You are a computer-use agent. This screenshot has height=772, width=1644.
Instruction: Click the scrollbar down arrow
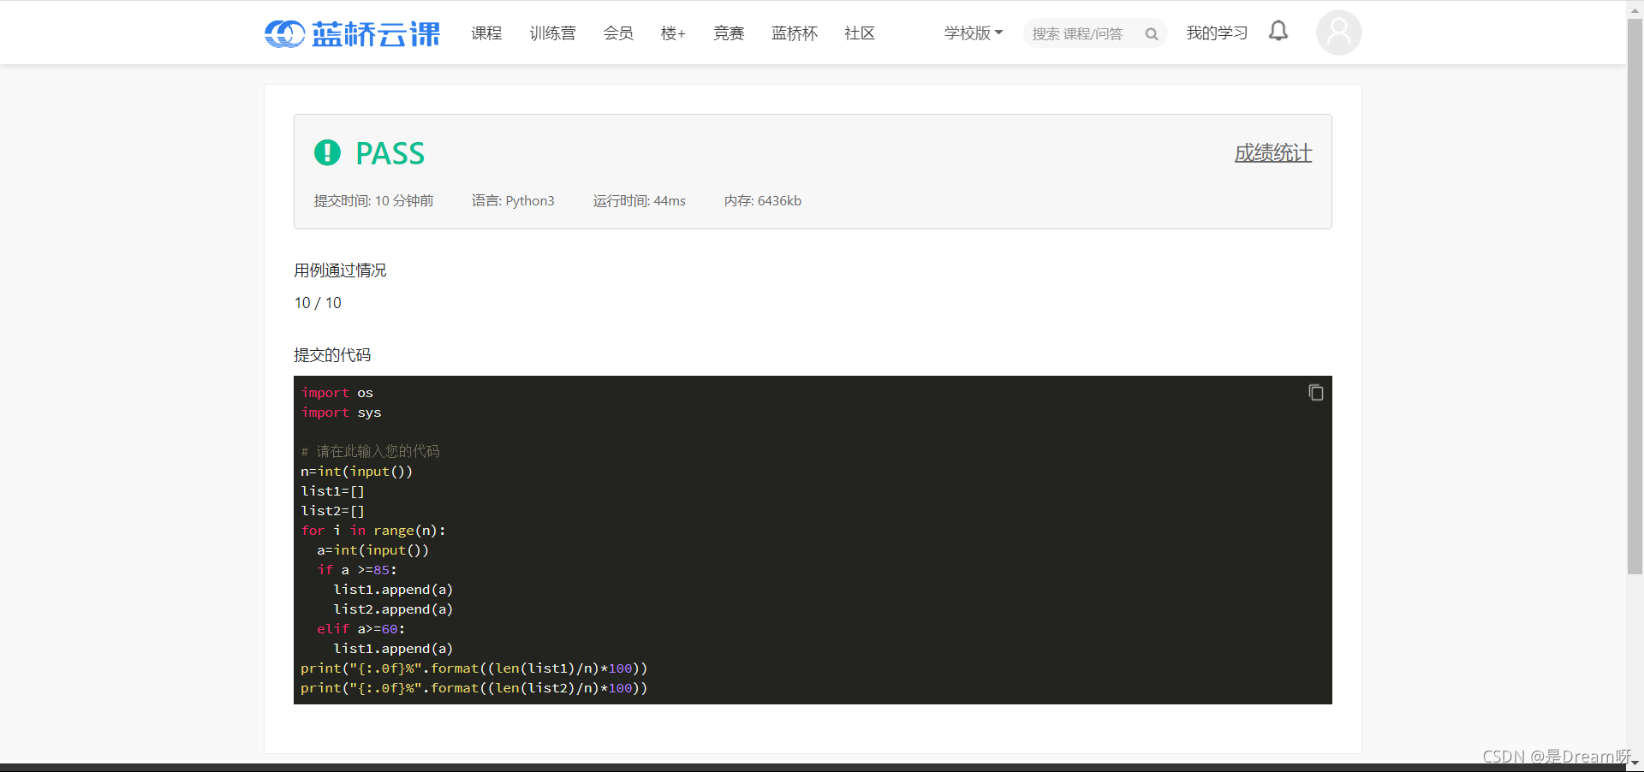point(1635,763)
